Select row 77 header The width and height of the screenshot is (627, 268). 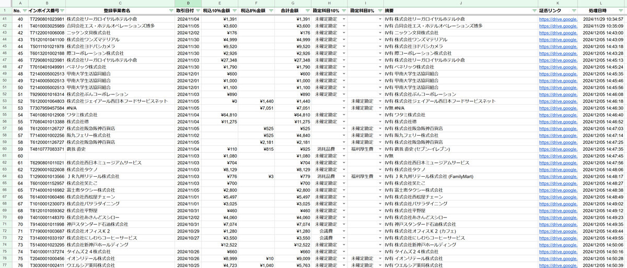coord(5,264)
